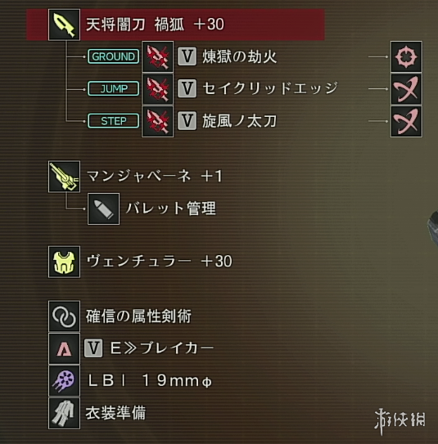Click the GROUND blood art skill icon
Image resolution: width=438 pixels, height=444 pixels.
[158, 56]
